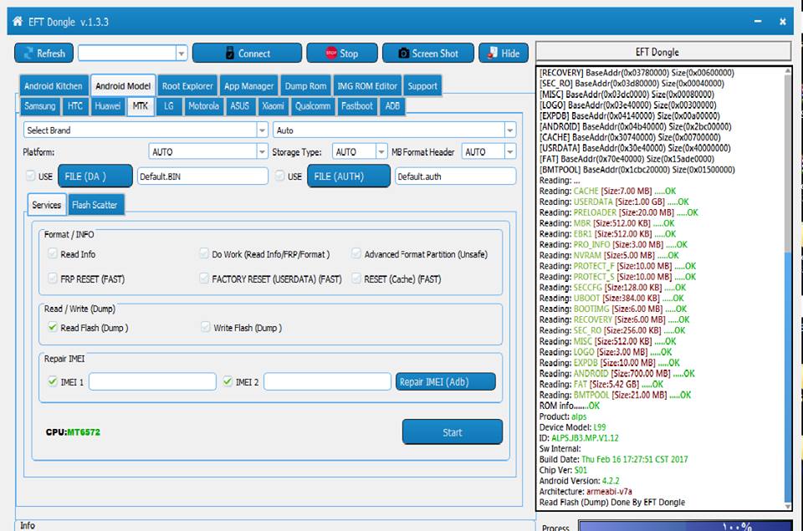This screenshot has height=531, width=803.
Task: Open the port dropdown beside Refresh
Action: (x=181, y=54)
